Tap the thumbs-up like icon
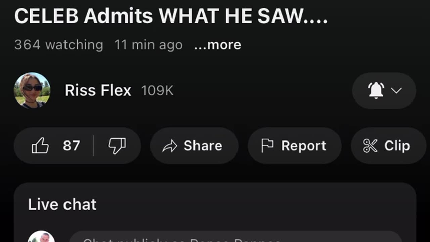 click(x=40, y=146)
